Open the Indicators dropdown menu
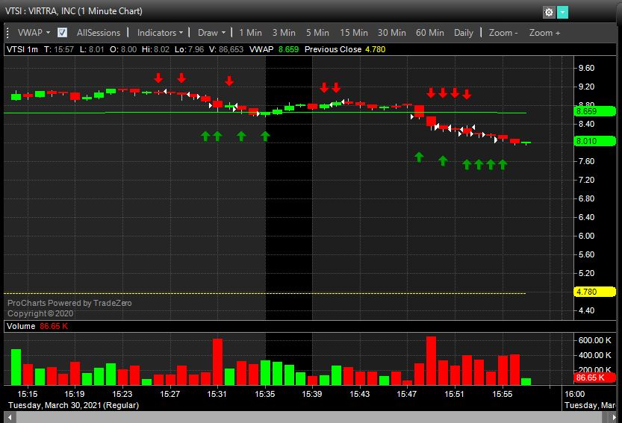The width and height of the screenshot is (622, 423). [x=160, y=33]
